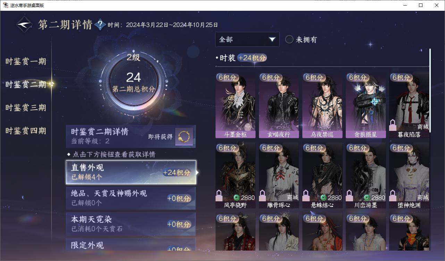Switch to 时鉴赏一期 tab

tap(26, 62)
